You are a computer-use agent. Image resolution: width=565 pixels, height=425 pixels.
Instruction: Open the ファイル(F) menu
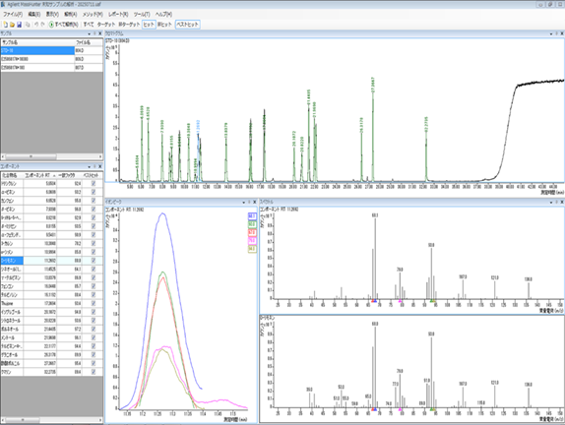(x=13, y=15)
